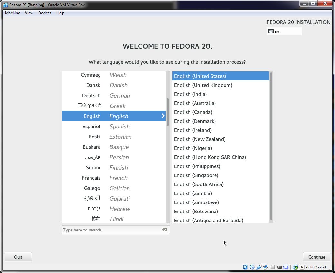Click the hard disk activity status icon
This screenshot has width=335, height=273.
(x=245, y=267)
